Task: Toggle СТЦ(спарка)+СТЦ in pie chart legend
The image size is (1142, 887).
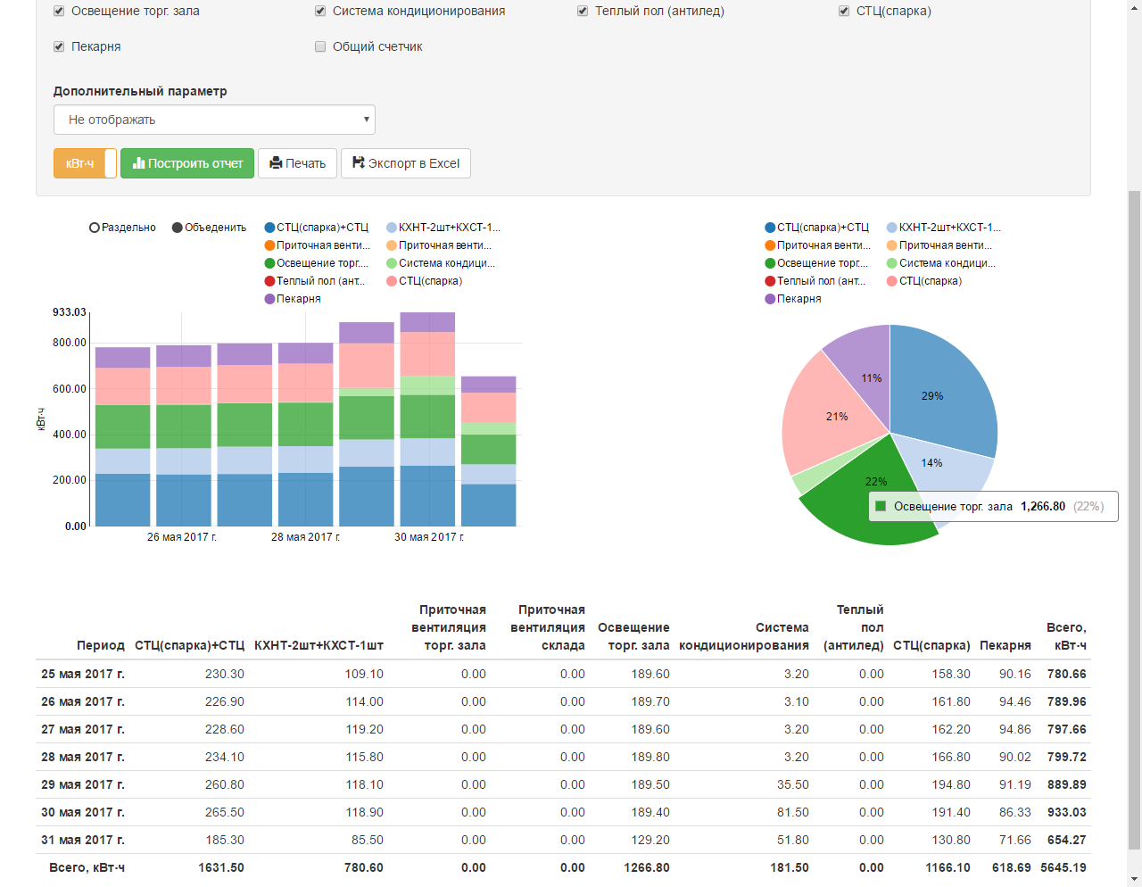Action: pos(817,228)
